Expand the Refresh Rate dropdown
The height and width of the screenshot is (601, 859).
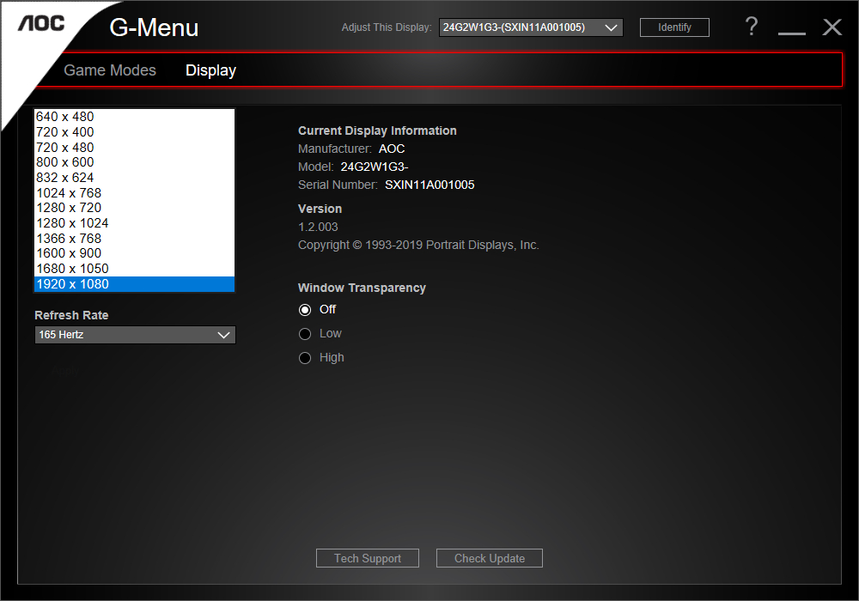135,335
